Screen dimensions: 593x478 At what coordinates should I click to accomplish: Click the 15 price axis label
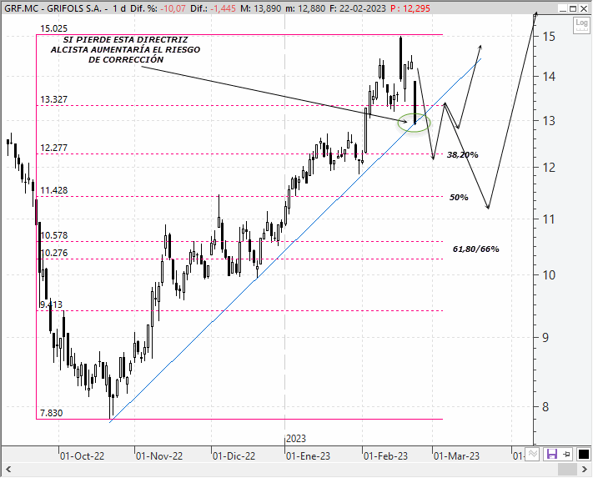(x=548, y=37)
